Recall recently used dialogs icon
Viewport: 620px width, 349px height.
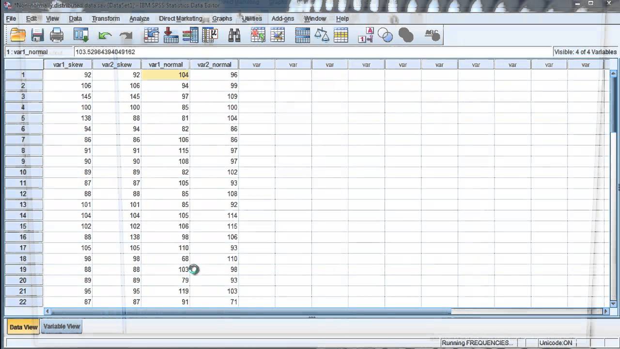[x=81, y=35]
